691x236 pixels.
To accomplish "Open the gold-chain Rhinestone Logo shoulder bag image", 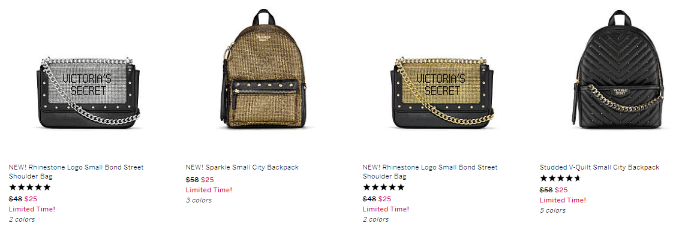I will [x=442, y=92].
